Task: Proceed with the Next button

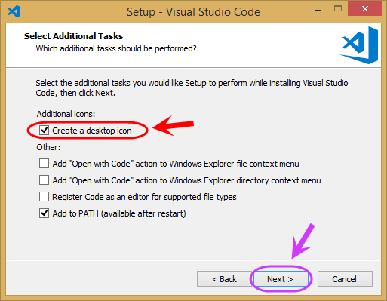Action: point(281,279)
